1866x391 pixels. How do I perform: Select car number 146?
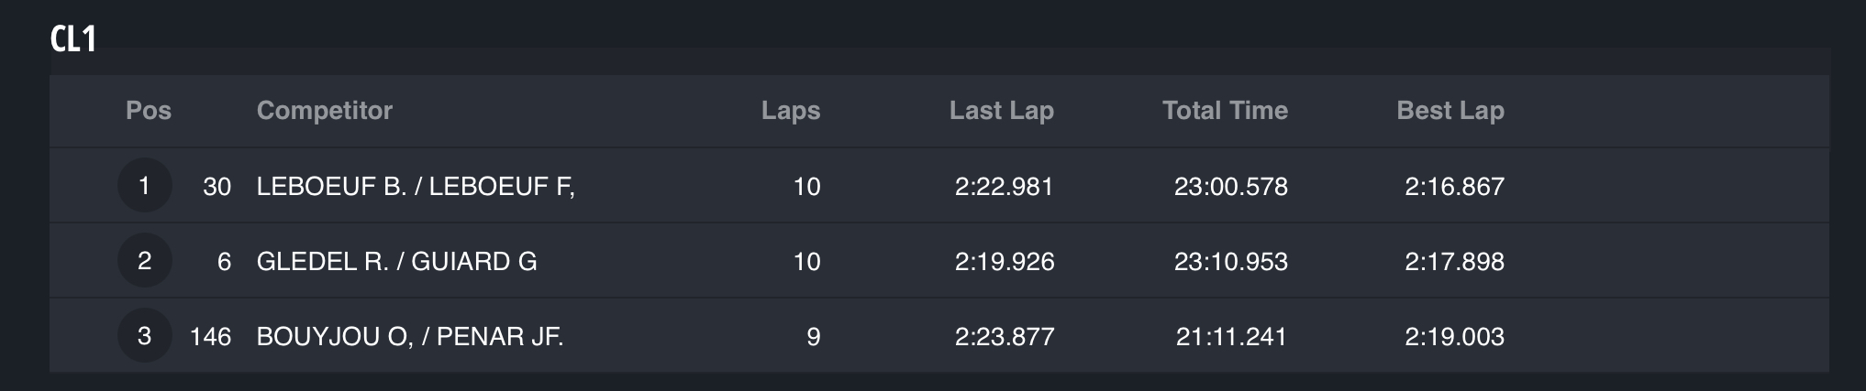point(210,337)
